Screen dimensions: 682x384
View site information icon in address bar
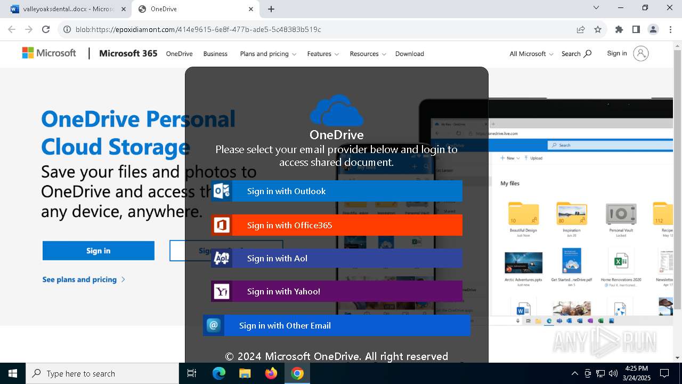(x=67, y=29)
